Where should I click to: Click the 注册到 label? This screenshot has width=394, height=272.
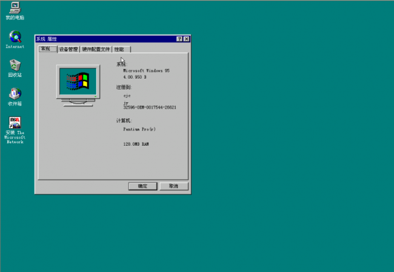tap(124, 87)
